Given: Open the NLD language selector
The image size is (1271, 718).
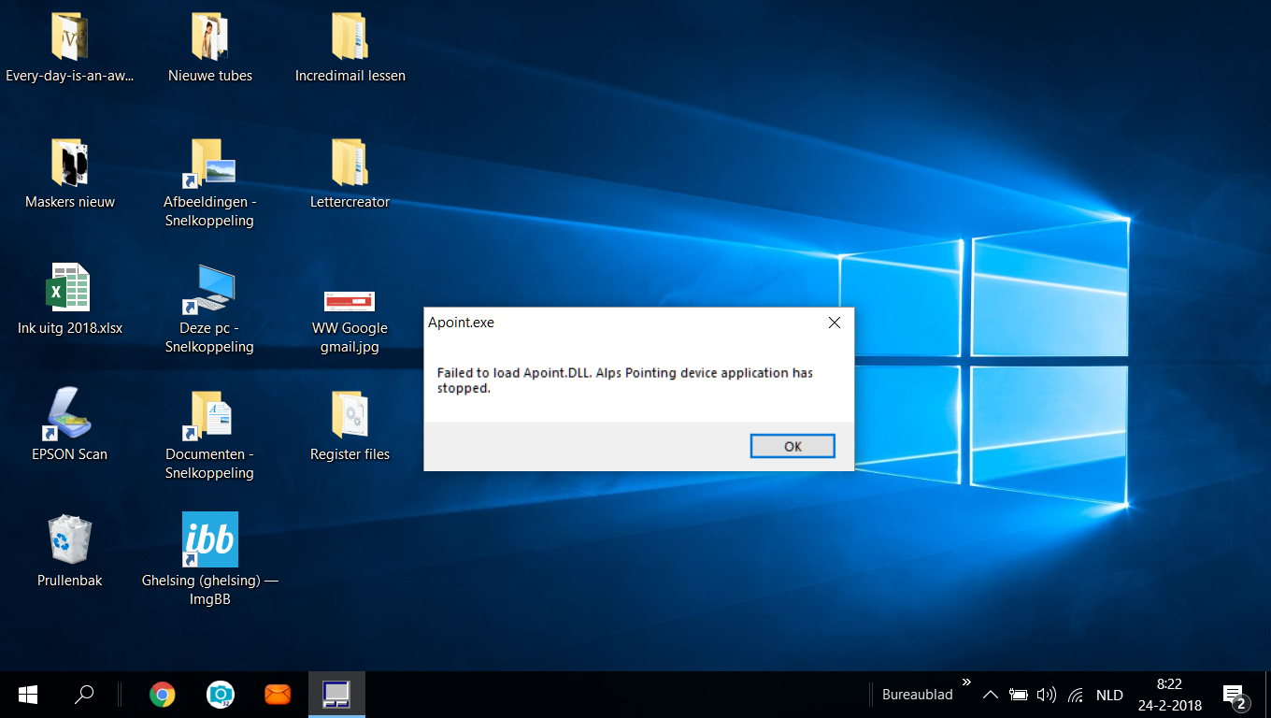Looking at the screenshot, I should [x=1109, y=695].
